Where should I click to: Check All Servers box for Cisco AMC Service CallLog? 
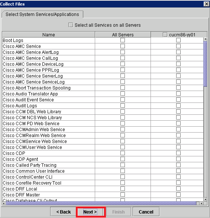123,58
